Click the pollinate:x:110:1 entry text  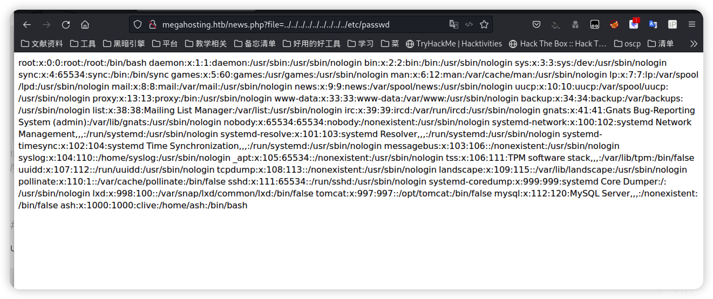click(122, 181)
